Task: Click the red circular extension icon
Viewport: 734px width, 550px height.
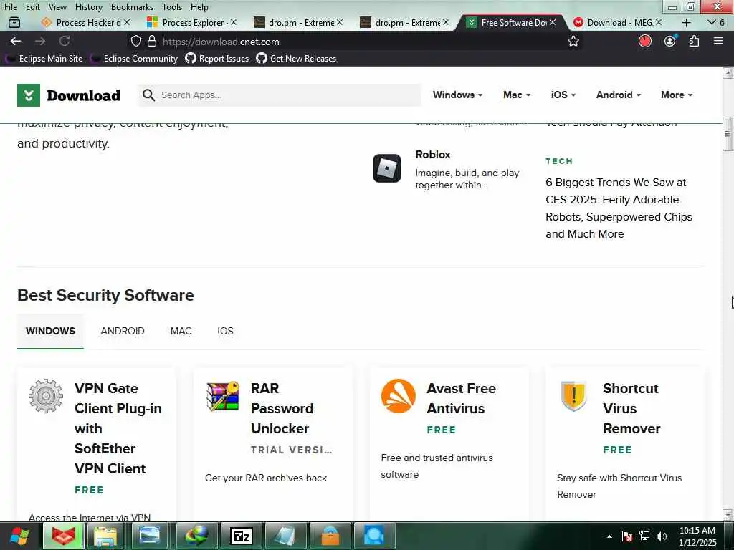Action: tap(645, 41)
